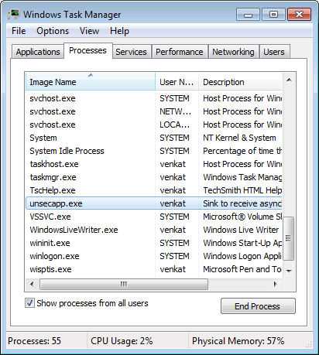This screenshot has width=319, height=355.
Task: Minimize the Task Manager window
Action: [248, 15]
